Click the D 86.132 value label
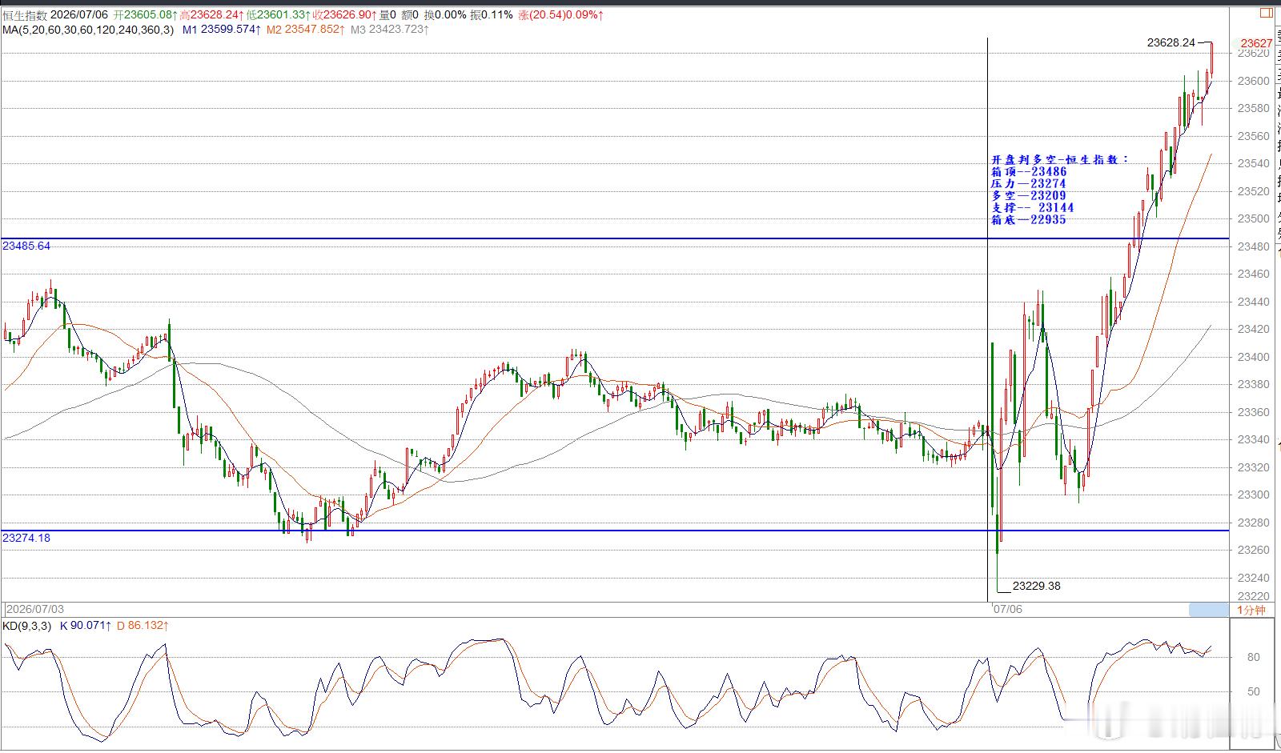1281x753 pixels. click(143, 626)
